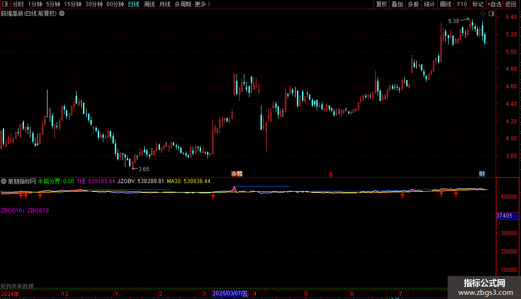Image resolution: width=521 pixels, height=299 pixels.
Task: Click the red S marker
Action: click(x=331, y=174)
